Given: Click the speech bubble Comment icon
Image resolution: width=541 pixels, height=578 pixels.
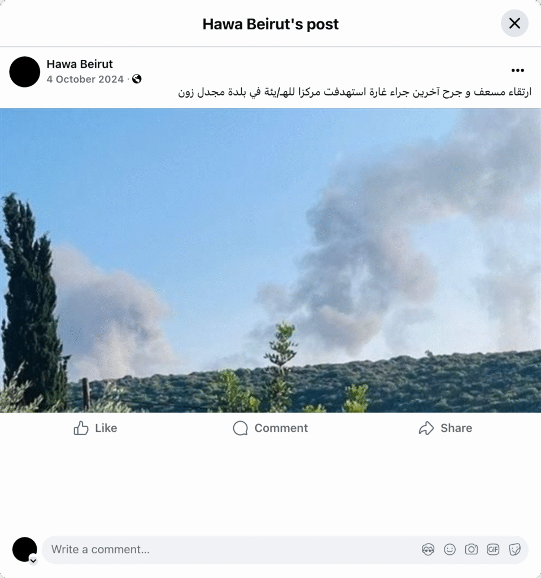Looking at the screenshot, I should 241,428.
